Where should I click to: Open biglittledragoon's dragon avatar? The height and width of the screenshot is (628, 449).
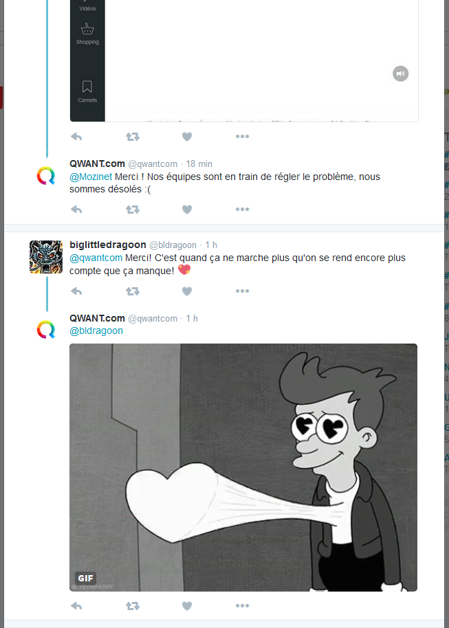point(46,257)
